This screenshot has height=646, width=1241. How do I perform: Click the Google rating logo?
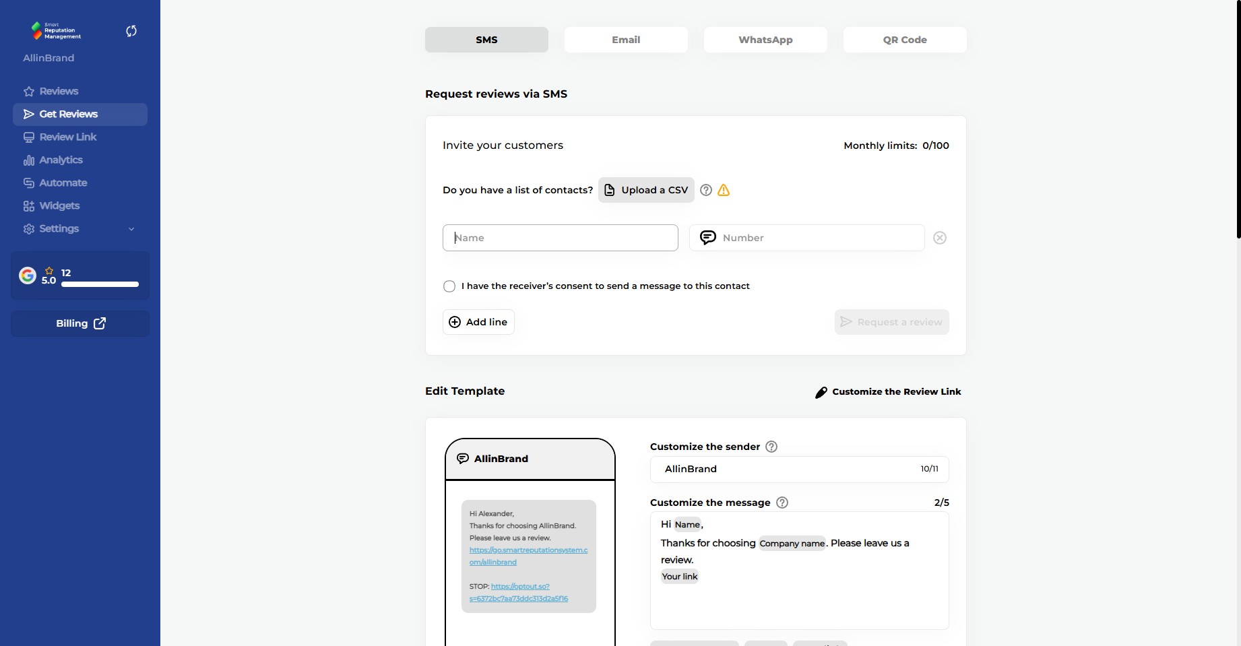click(28, 276)
